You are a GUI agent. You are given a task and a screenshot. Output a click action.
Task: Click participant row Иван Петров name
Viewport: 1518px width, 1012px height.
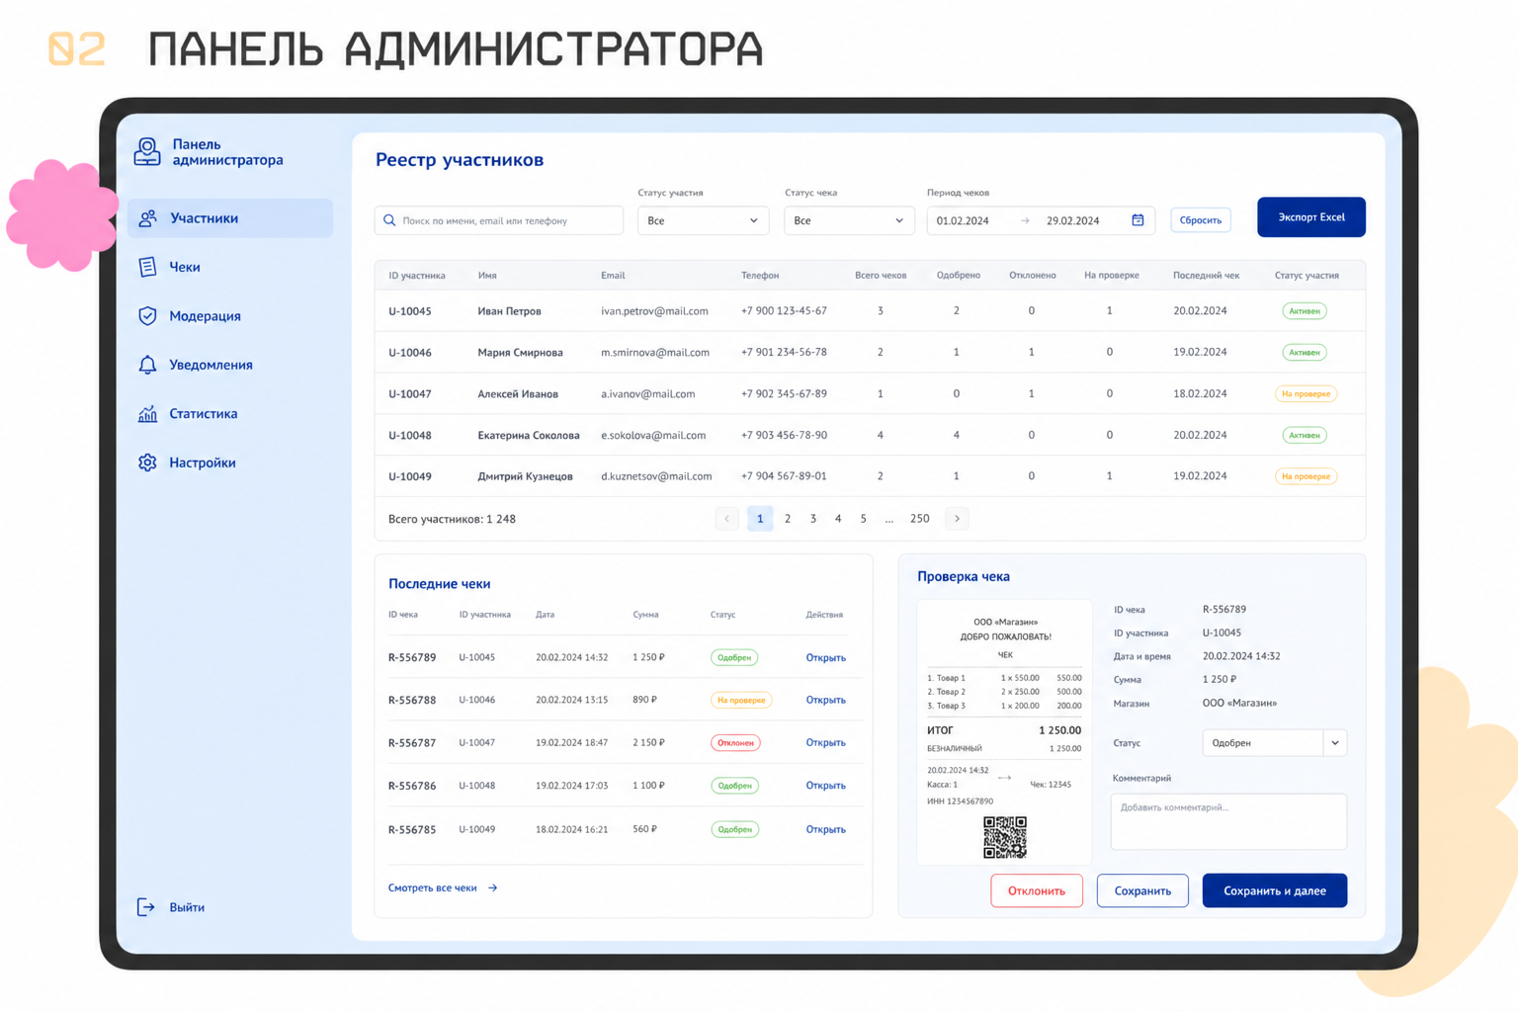click(x=509, y=311)
